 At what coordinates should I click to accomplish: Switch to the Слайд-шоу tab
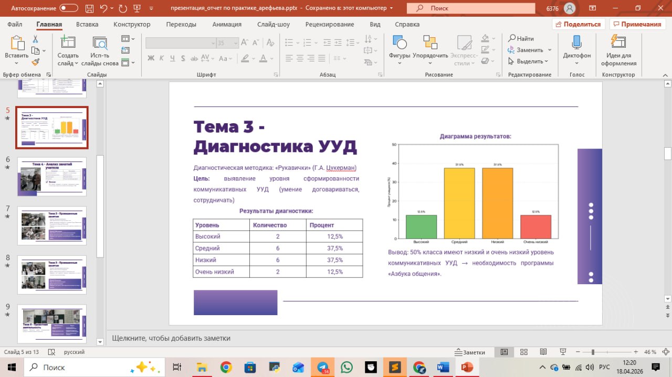tap(274, 24)
